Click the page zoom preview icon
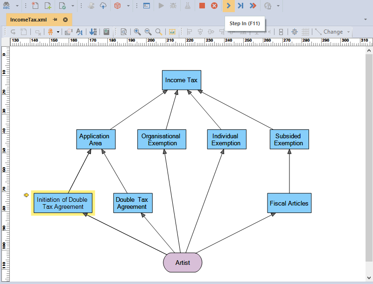373x284 pixels. tap(124, 32)
